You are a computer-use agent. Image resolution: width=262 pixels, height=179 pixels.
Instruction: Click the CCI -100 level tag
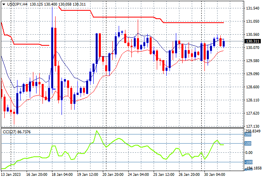249,162
